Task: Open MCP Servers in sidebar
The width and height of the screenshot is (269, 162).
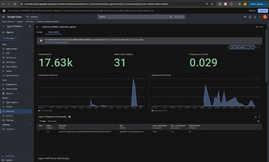Action: (11, 58)
